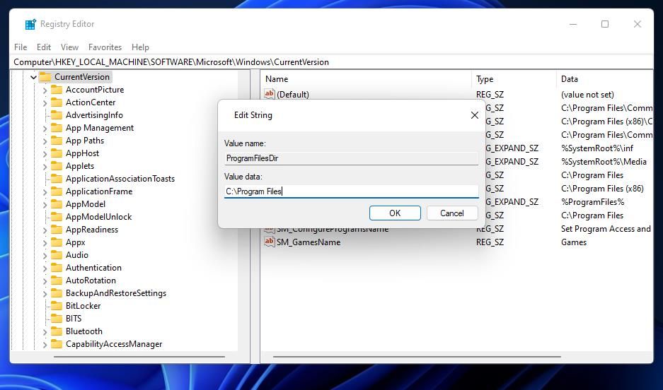Click the ApplicationAssociationToasts folder icon
Viewport: 663px width, 390px height.
point(57,179)
